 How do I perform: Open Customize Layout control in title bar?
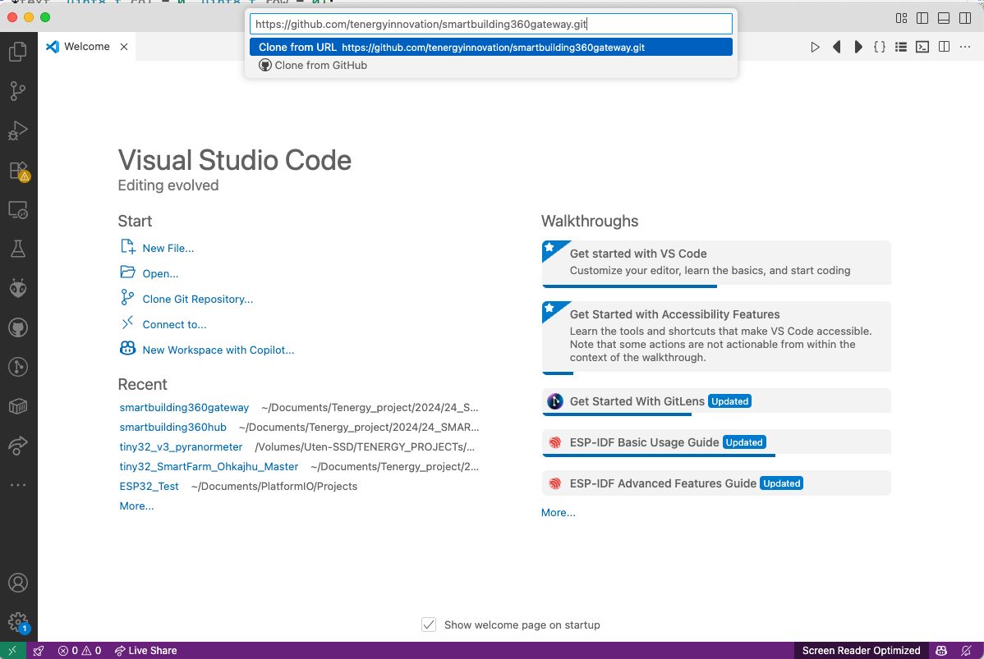(x=901, y=18)
